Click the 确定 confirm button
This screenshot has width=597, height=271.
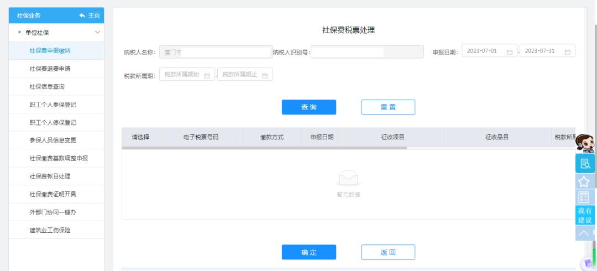tap(309, 252)
